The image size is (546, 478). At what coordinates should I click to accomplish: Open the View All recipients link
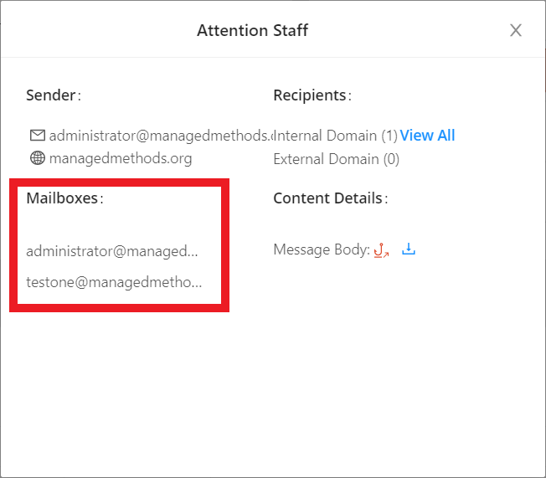click(x=427, y=136)
